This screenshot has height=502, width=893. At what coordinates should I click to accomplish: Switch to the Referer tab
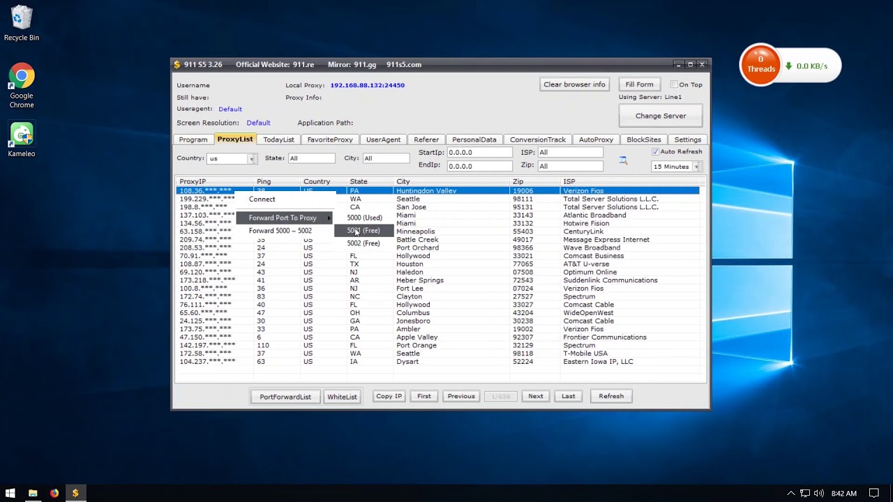click(426, 139)
